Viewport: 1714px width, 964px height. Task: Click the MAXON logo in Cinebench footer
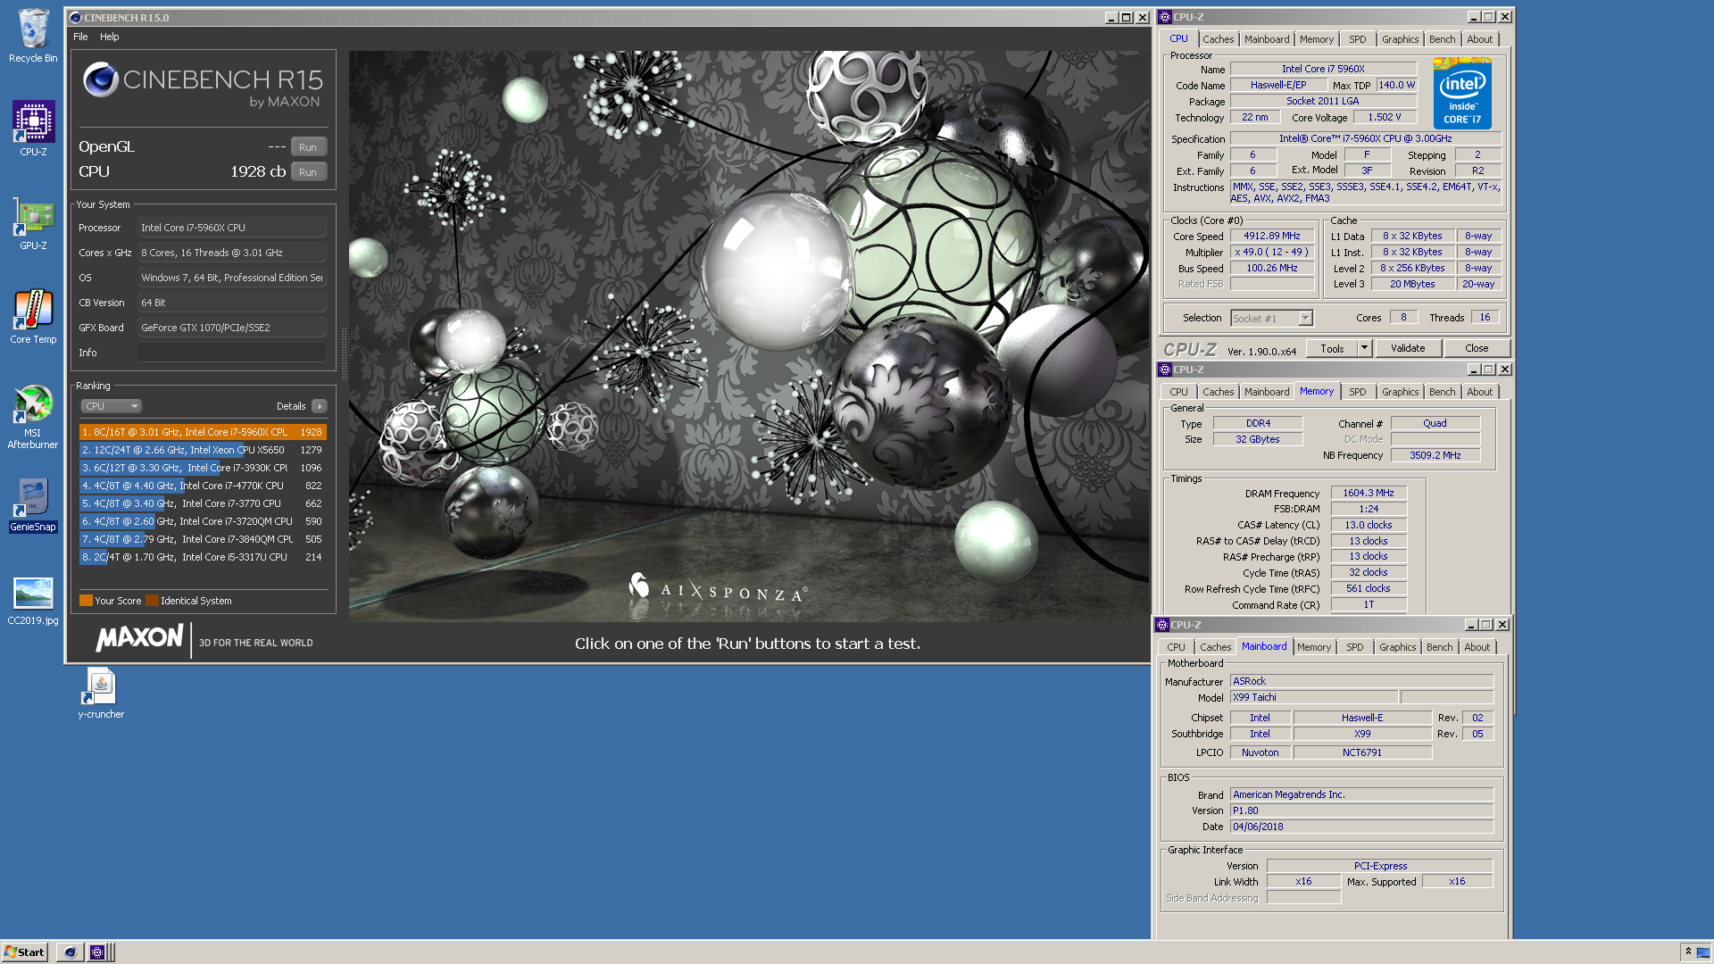(x=139, y=637)
